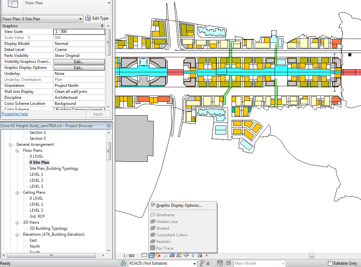361x267 pixels.
Task: Toggle the Editable Only checkbox
Action: coord(330,263)
